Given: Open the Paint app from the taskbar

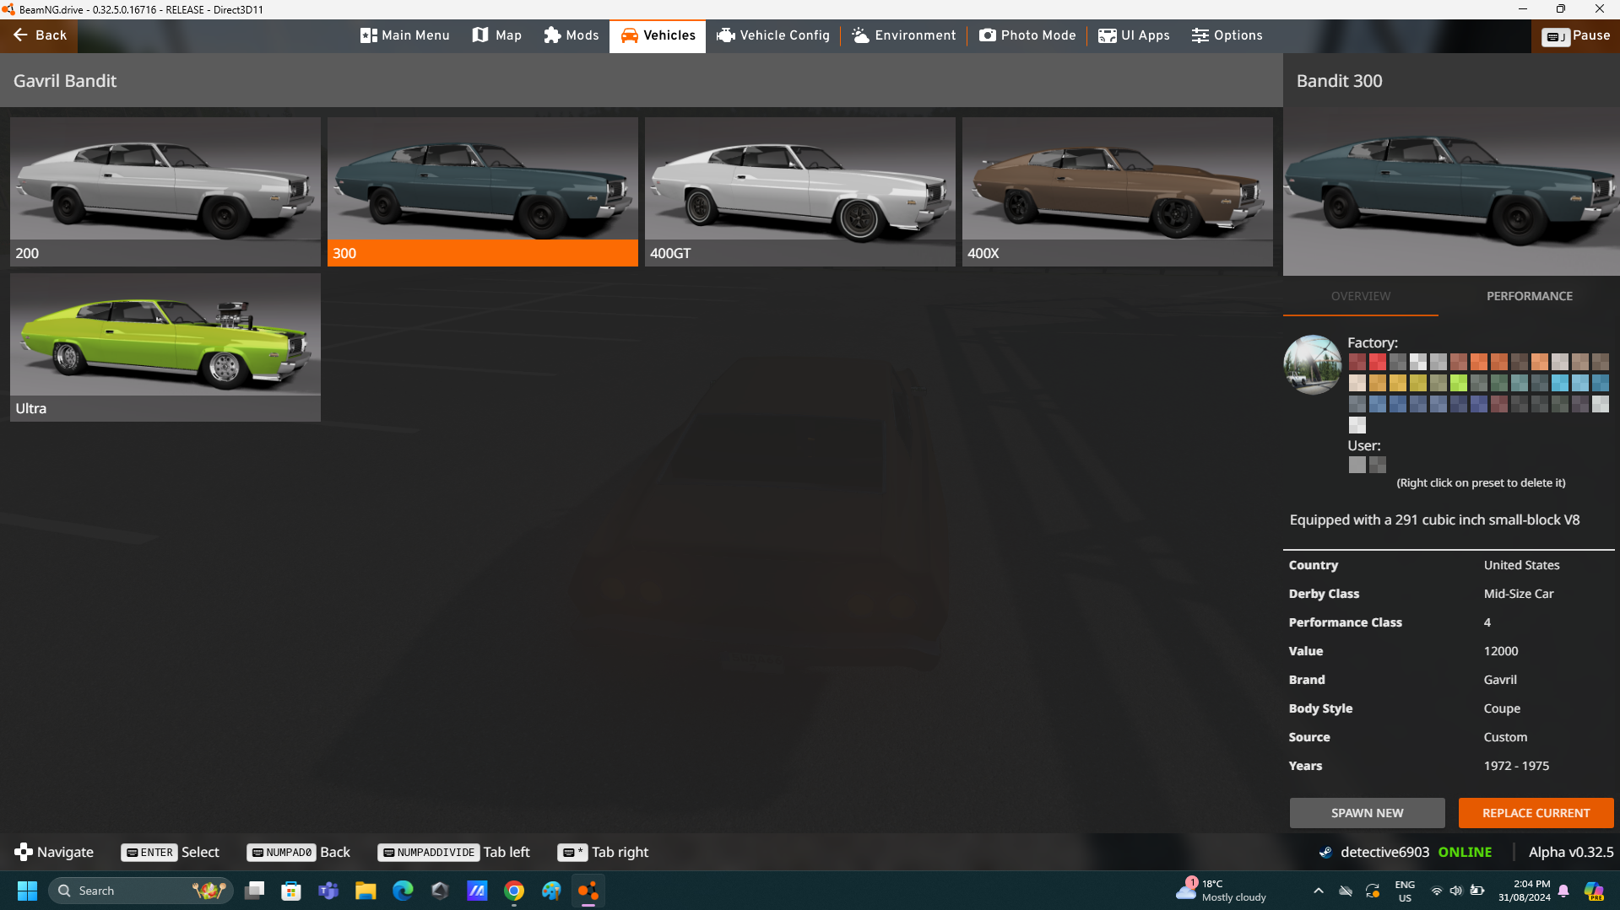Looking at the screenshot, I should [551, 891].
